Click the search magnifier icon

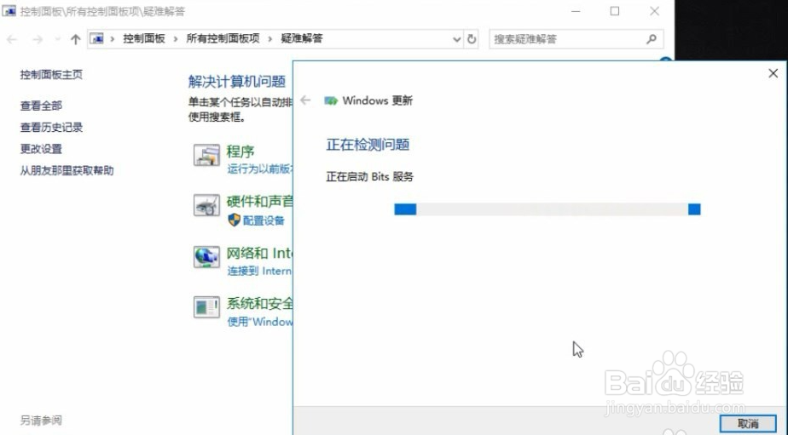(x=652, y=38)
